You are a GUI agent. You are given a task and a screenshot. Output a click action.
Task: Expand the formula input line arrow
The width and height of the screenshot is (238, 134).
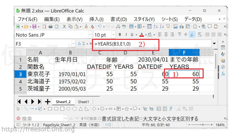click(214, 43)
